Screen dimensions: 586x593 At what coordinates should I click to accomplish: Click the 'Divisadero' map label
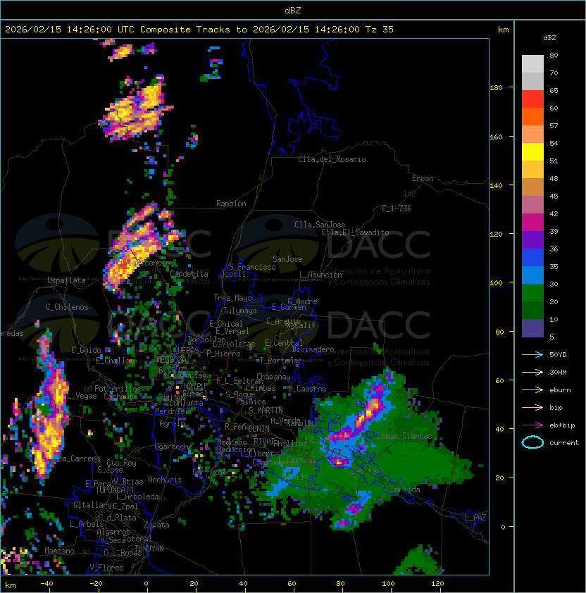click(313, 349)
